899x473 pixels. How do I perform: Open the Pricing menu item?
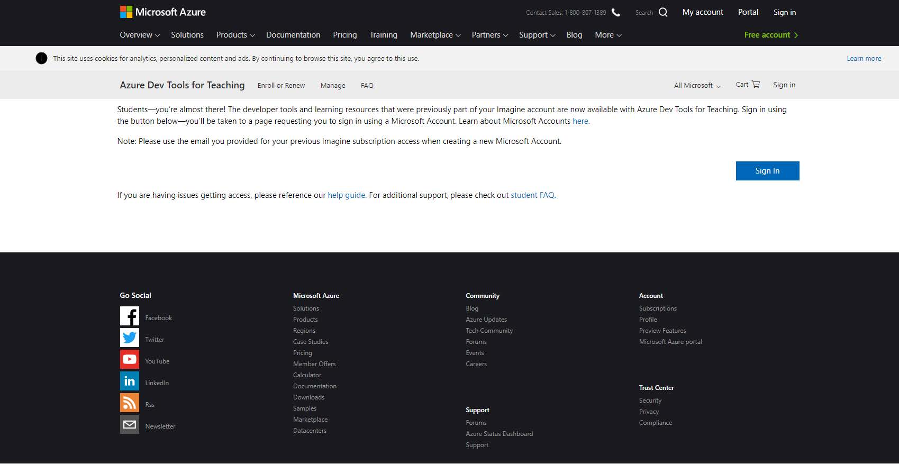point(344,35)
